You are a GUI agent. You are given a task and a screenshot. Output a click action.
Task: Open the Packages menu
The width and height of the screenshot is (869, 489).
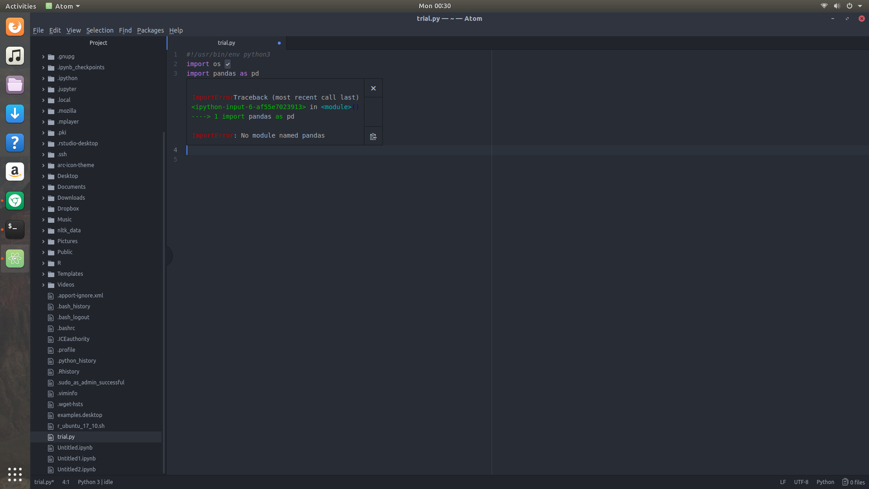(150, 30)
